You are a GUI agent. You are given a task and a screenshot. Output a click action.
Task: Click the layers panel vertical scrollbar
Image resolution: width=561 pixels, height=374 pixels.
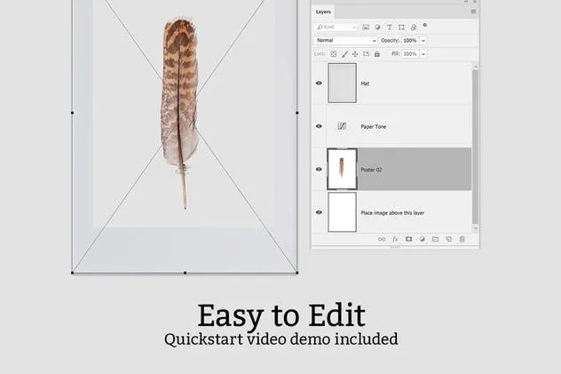[475, 142]
